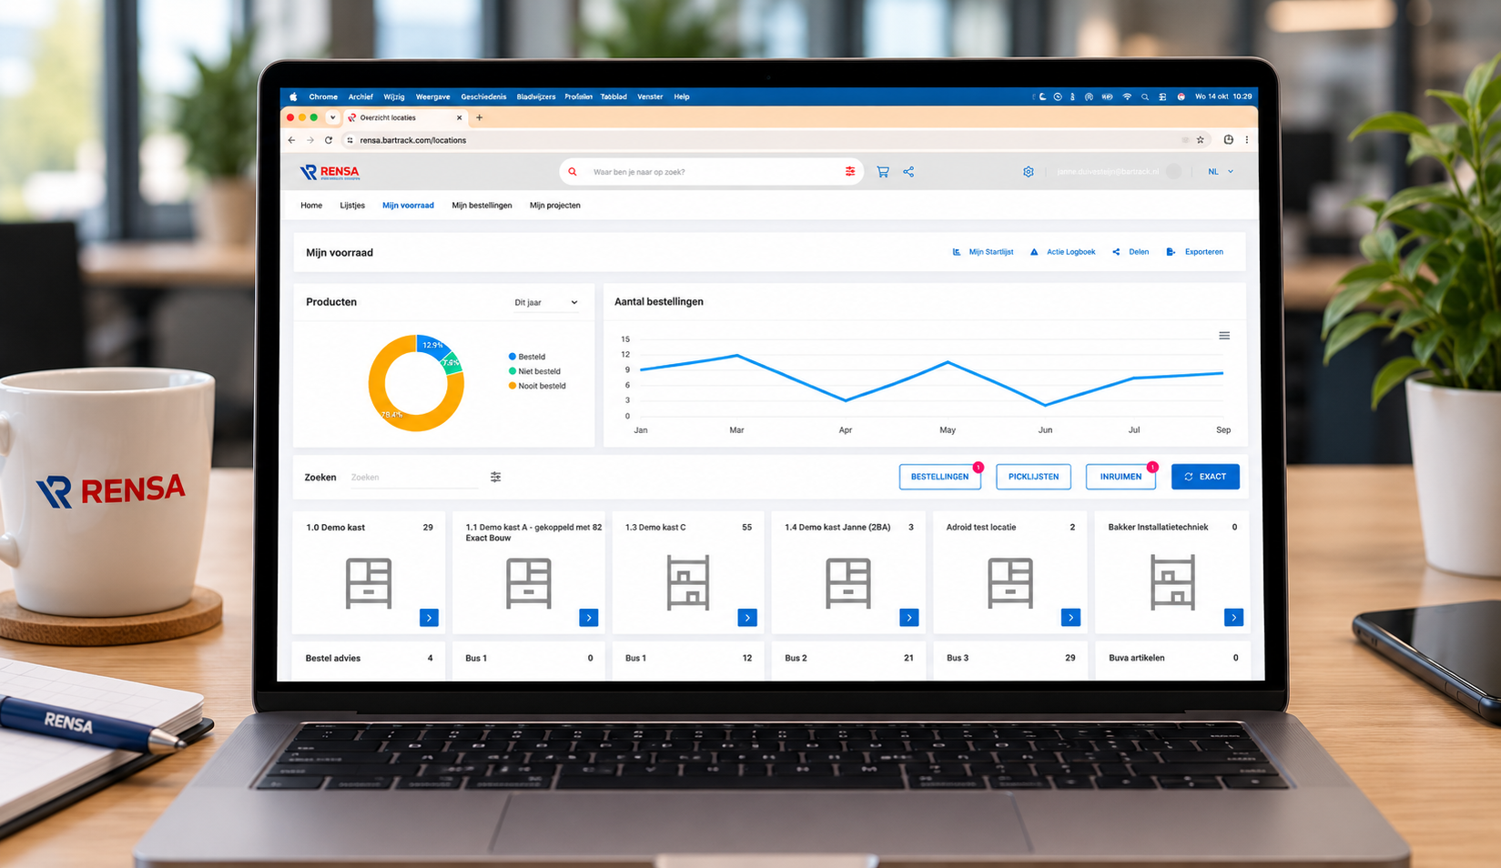Image resolution: width=1501 pixels, height=868 pixels.
Task: Open the settings gear icon in header
Action: click(1029, 172)
